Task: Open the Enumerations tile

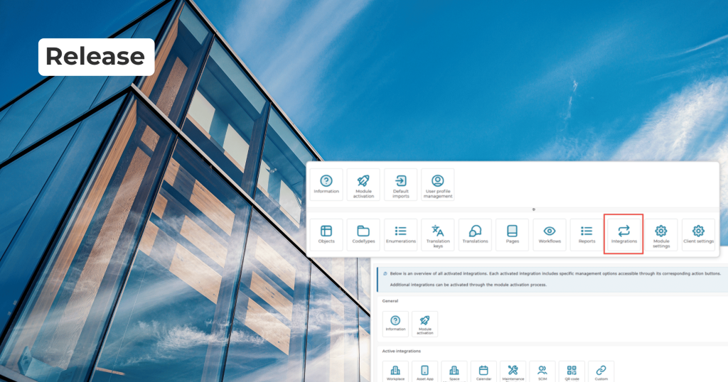Action: tap(401, 234)
